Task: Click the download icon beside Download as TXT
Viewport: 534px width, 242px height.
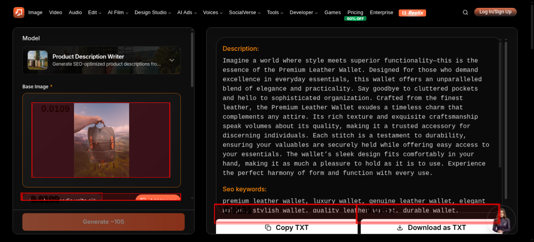Action: click(400, 228)
